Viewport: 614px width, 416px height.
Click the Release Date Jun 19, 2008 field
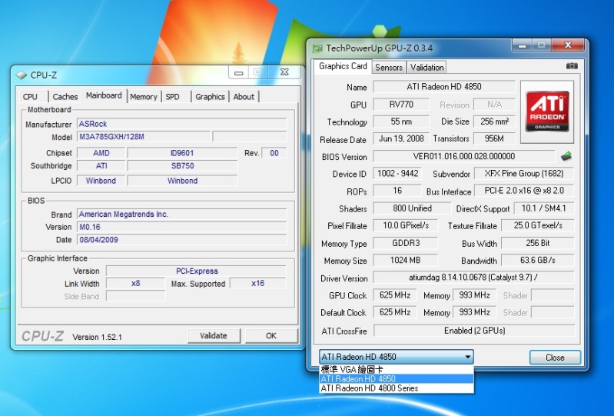pos(401,138)
